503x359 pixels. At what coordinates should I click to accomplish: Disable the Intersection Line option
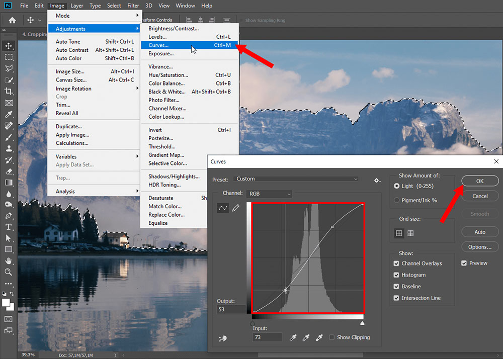tap(396, 298)
